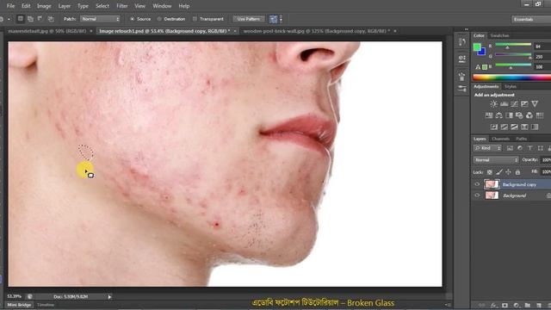The image size is (551, 310).
Task: Enable the Transparent checkbox
Action: (x=195, y=19)
